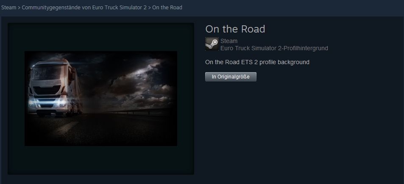Select the Euro Truck Simulator 2-Profilhintergrund label
Viewport: 404px width, 184px height.
(x=274, y=48)
